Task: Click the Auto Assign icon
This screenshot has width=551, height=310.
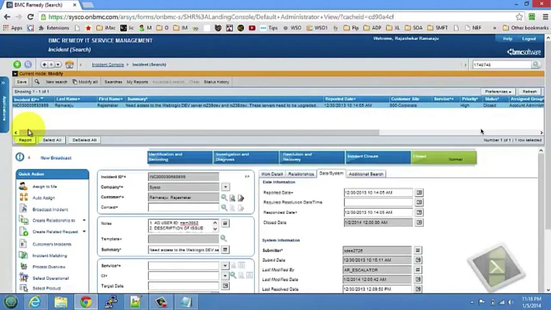Action: click(x=24, y=198)
